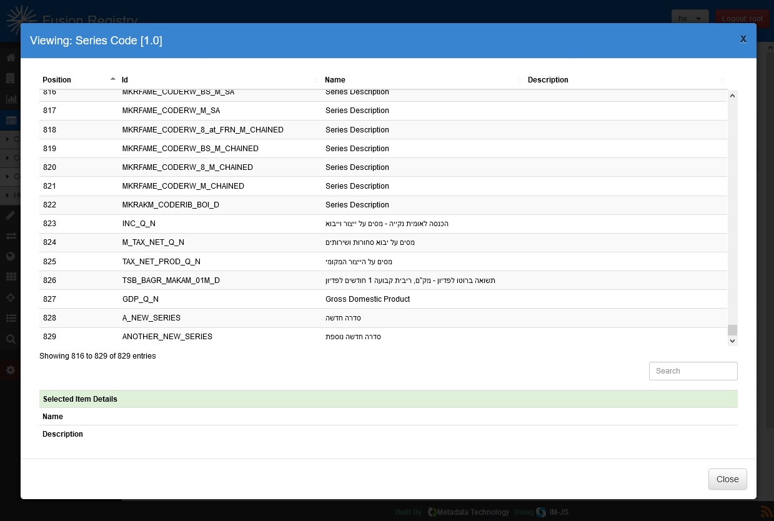
Task: Click the table scrollbar up arrow
Action: pos(733,95)
